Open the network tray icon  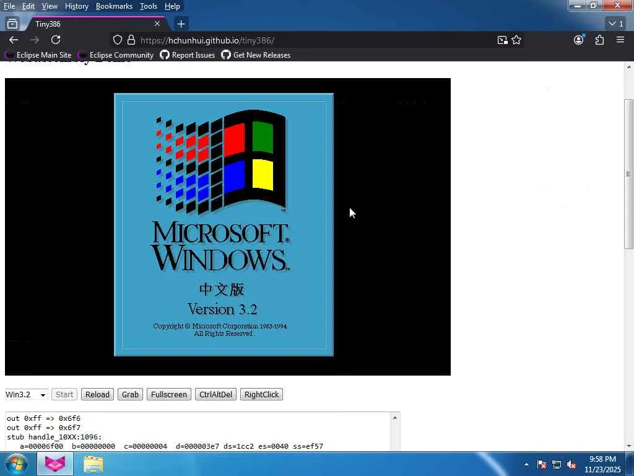[x=557, y=465]
